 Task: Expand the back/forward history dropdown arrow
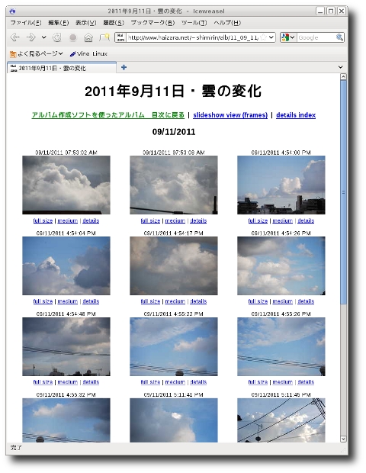point(44,37)
